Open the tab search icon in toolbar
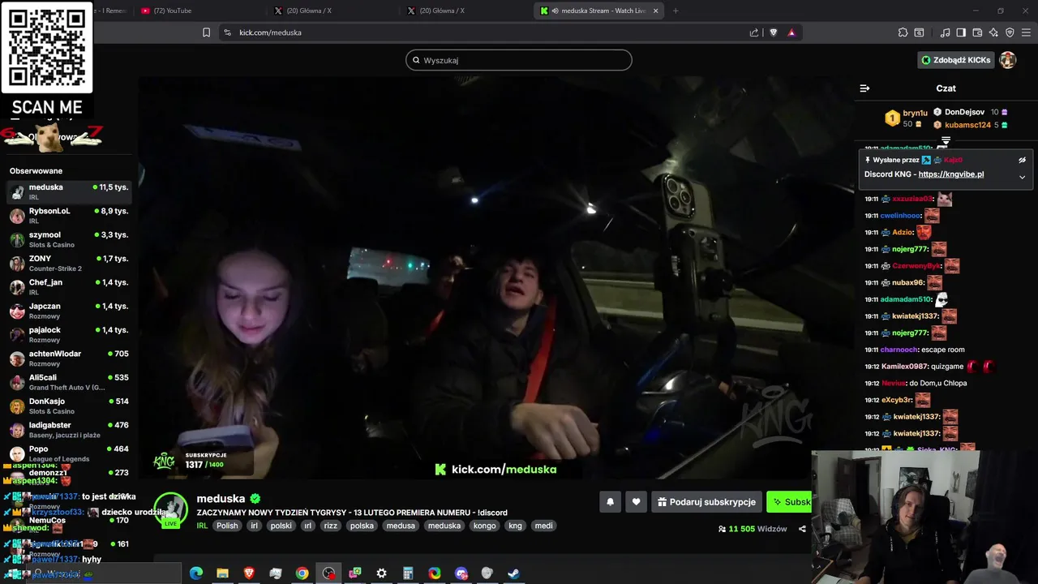 (919, 32)
